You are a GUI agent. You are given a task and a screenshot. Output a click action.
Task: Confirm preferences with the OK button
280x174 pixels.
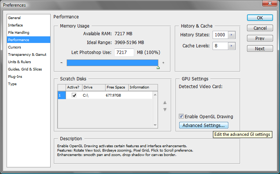point(260,18)
